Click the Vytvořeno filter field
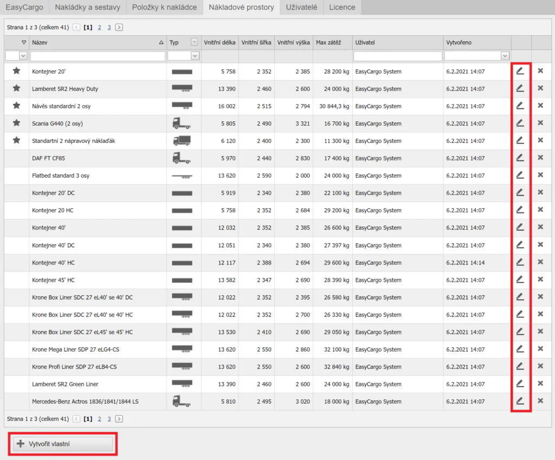Image resolution: width=555 pixels, height=460 pixels. [473, 56]
